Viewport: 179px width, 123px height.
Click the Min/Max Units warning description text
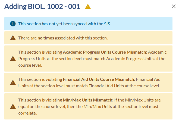90,106
